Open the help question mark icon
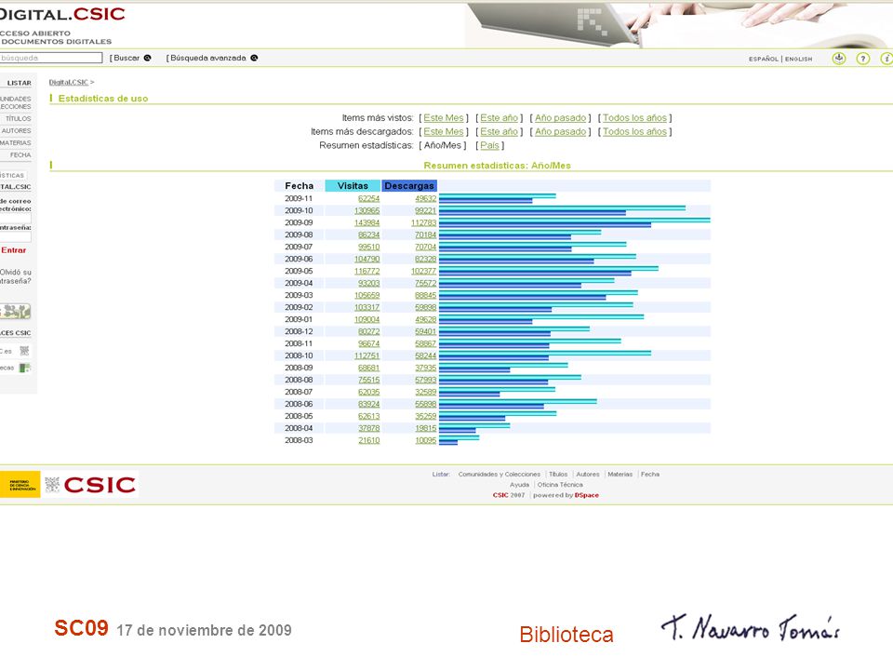Screen dimensions: 893x670 (x=863, y=58)
